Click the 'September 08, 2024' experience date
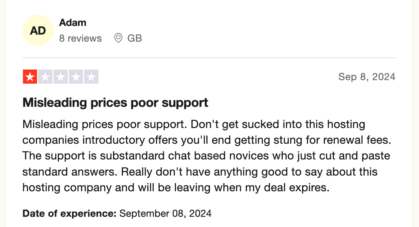 point(165,214)
